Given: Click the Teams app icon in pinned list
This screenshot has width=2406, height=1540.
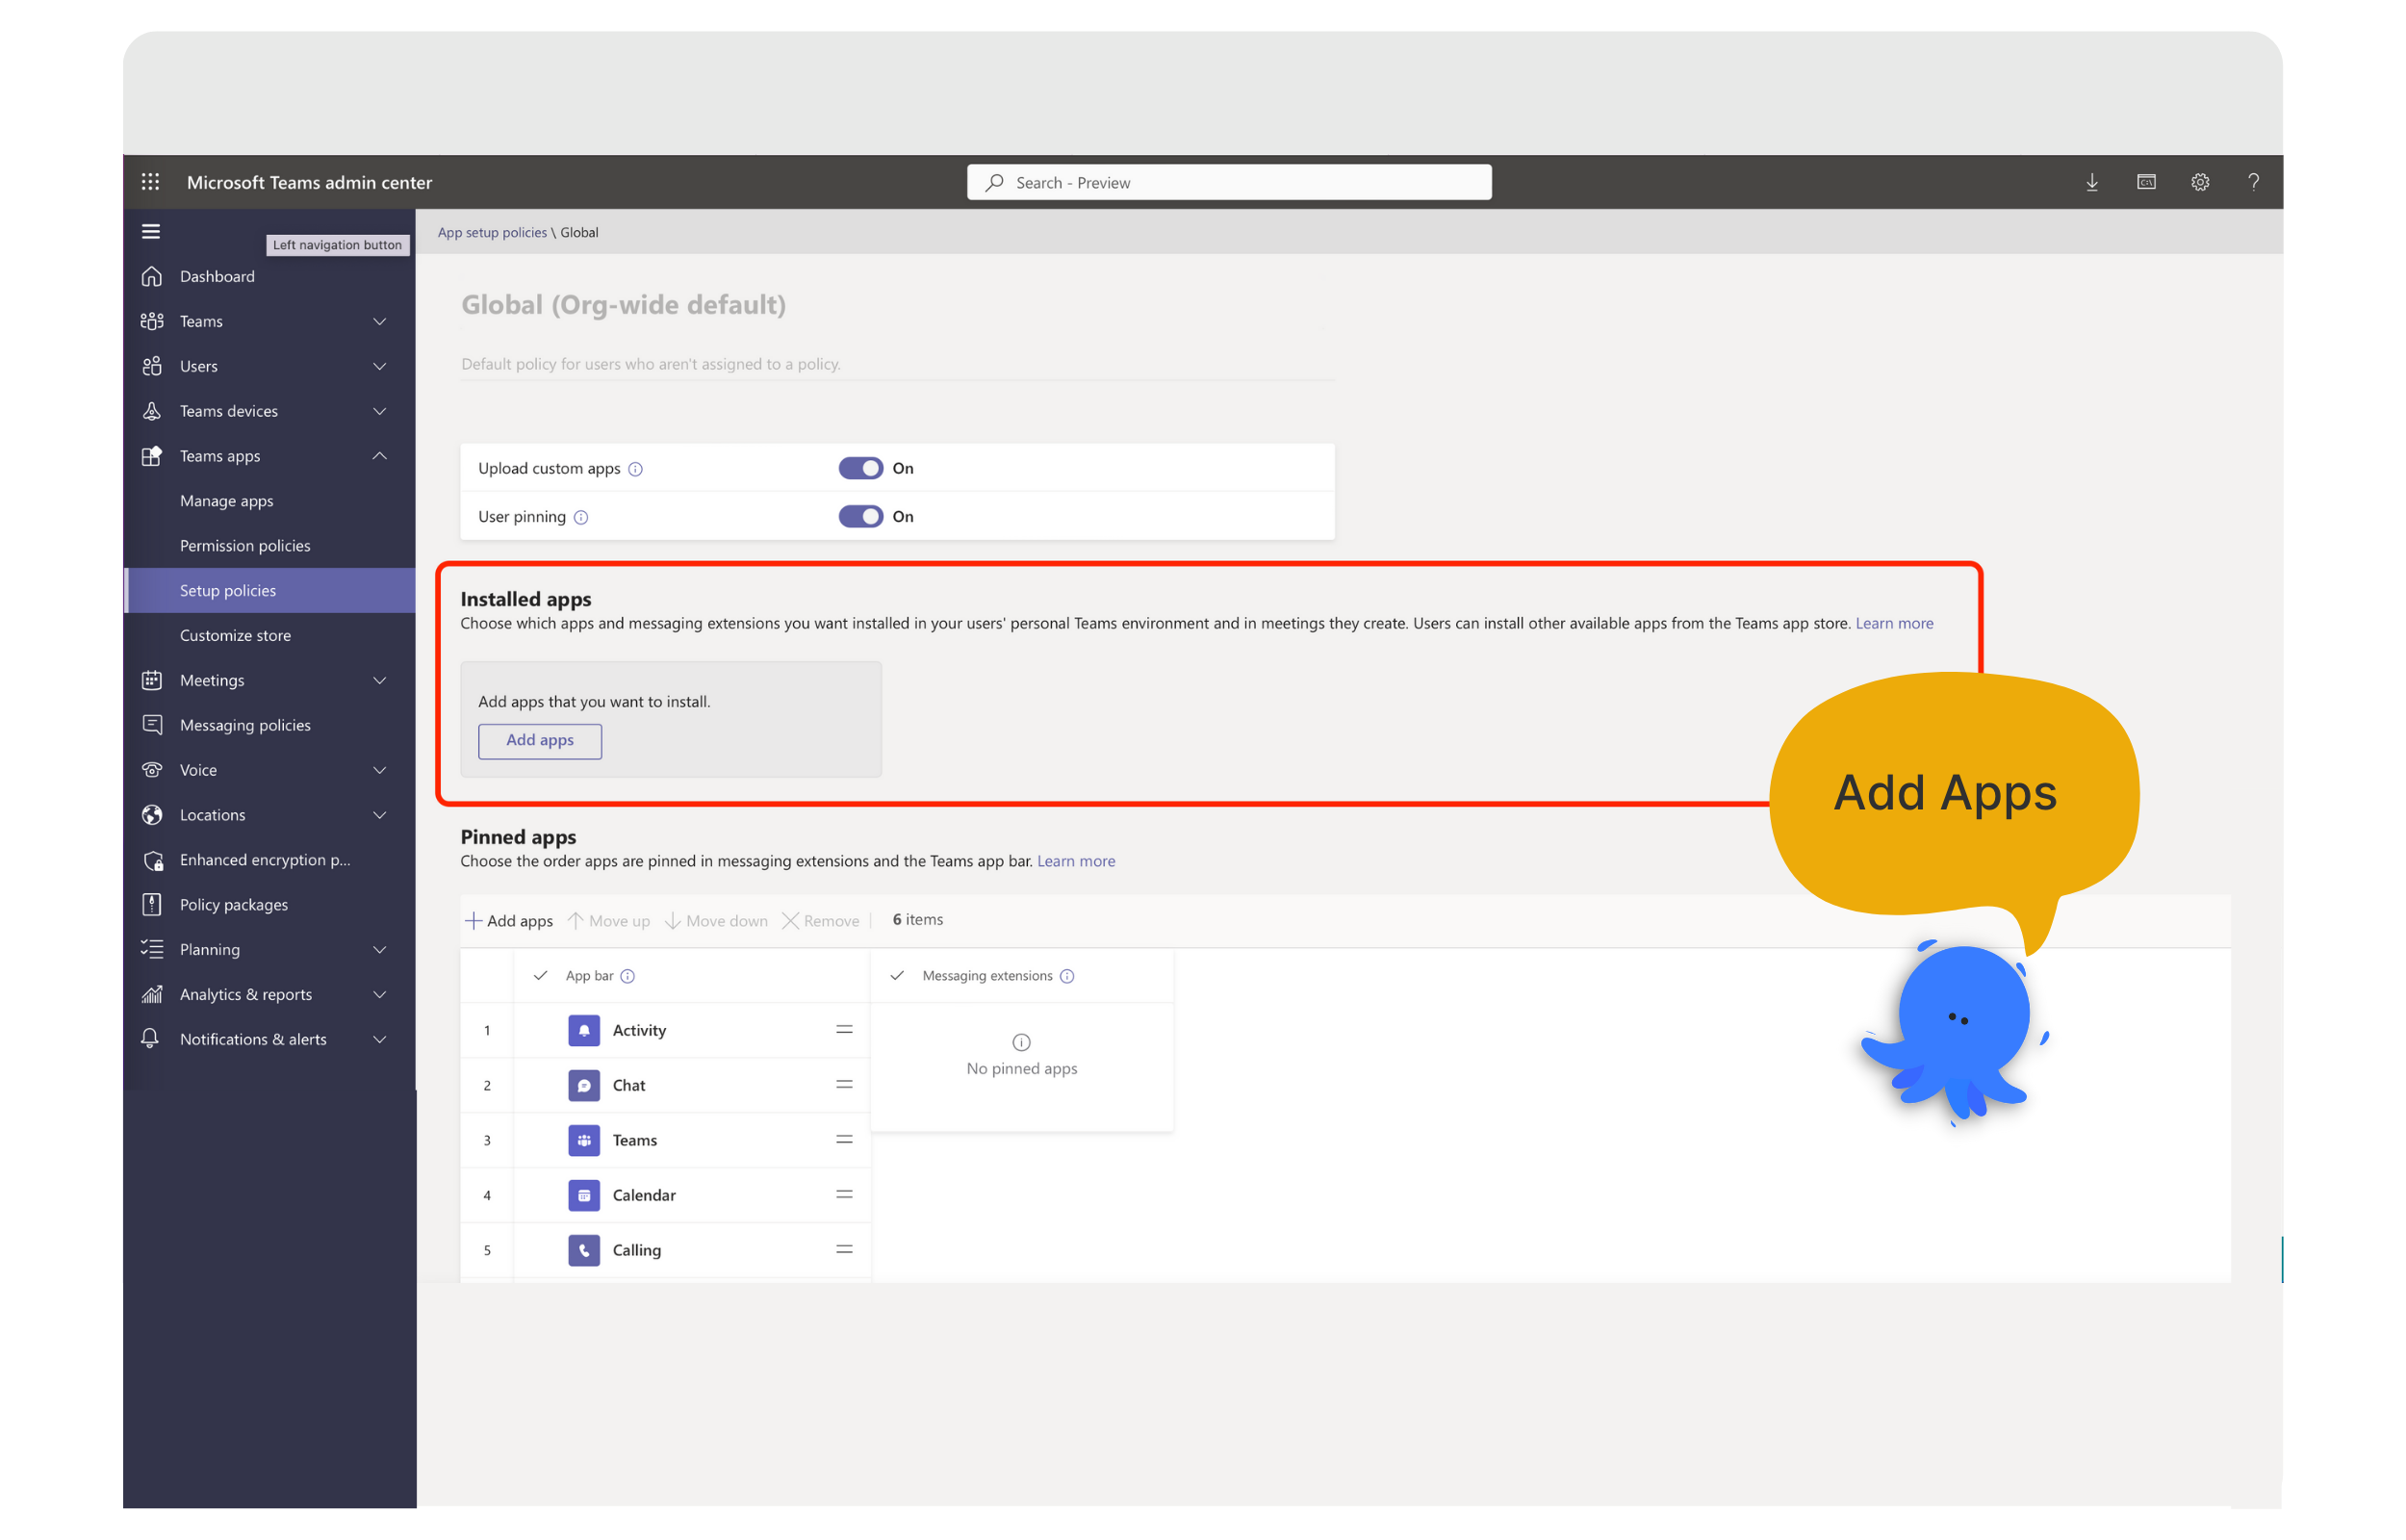Looking at the screenshot, I should coord(584,1140).
